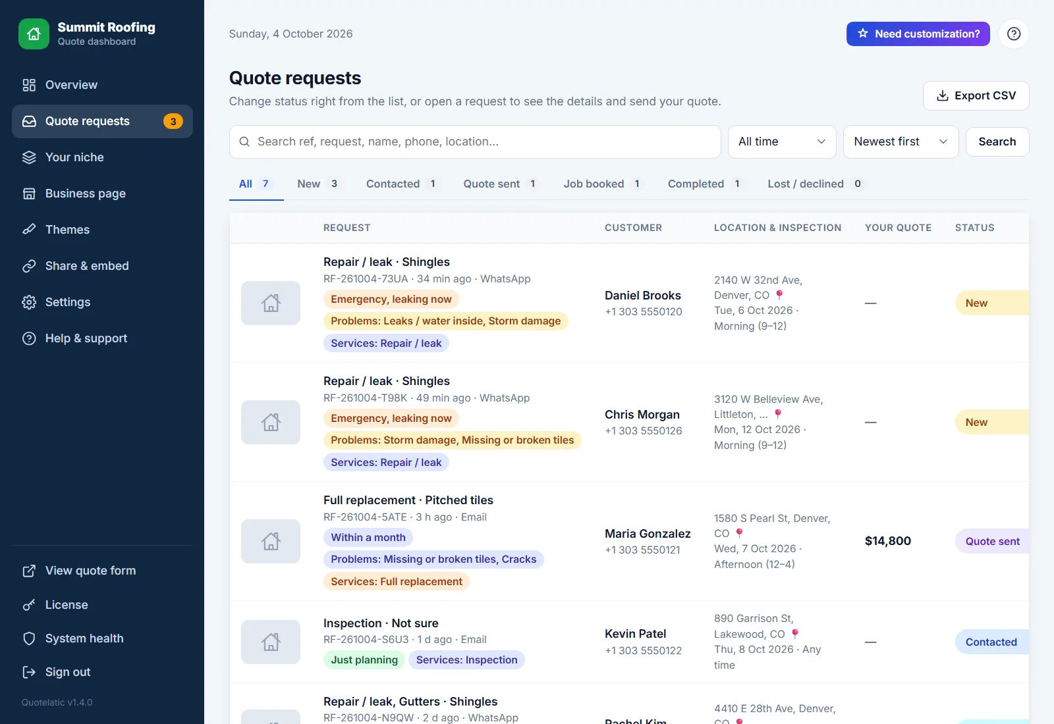Open the help question-mark icon in header
Viewport: 1054px width, 724px height.
tap(1014, 34)
